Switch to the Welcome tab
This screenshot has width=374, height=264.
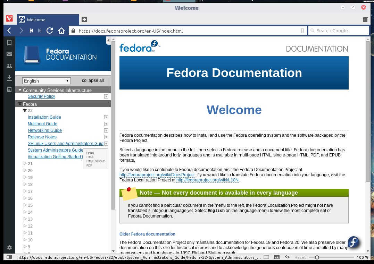click(x=48, y=19)
